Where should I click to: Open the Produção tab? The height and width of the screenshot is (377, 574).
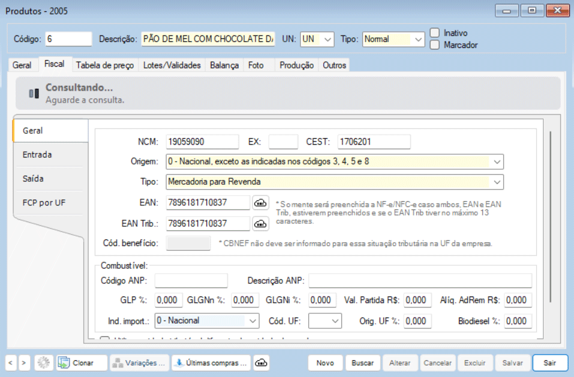[x=296, y=65]
